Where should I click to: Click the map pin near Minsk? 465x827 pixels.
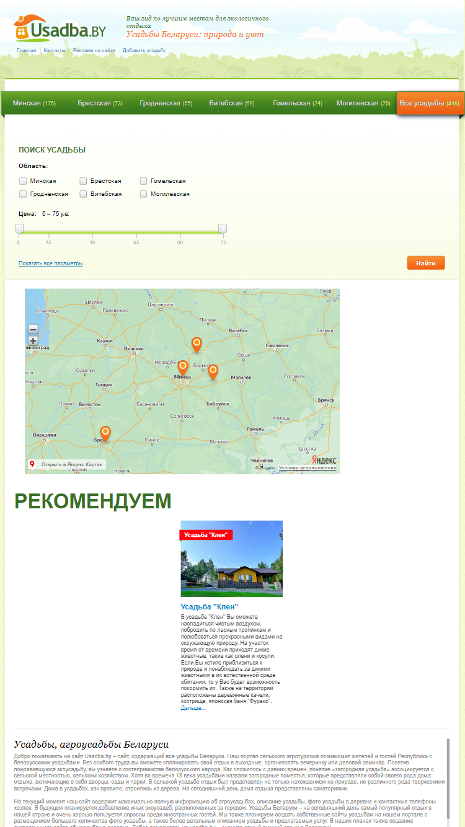click(183, 368)
